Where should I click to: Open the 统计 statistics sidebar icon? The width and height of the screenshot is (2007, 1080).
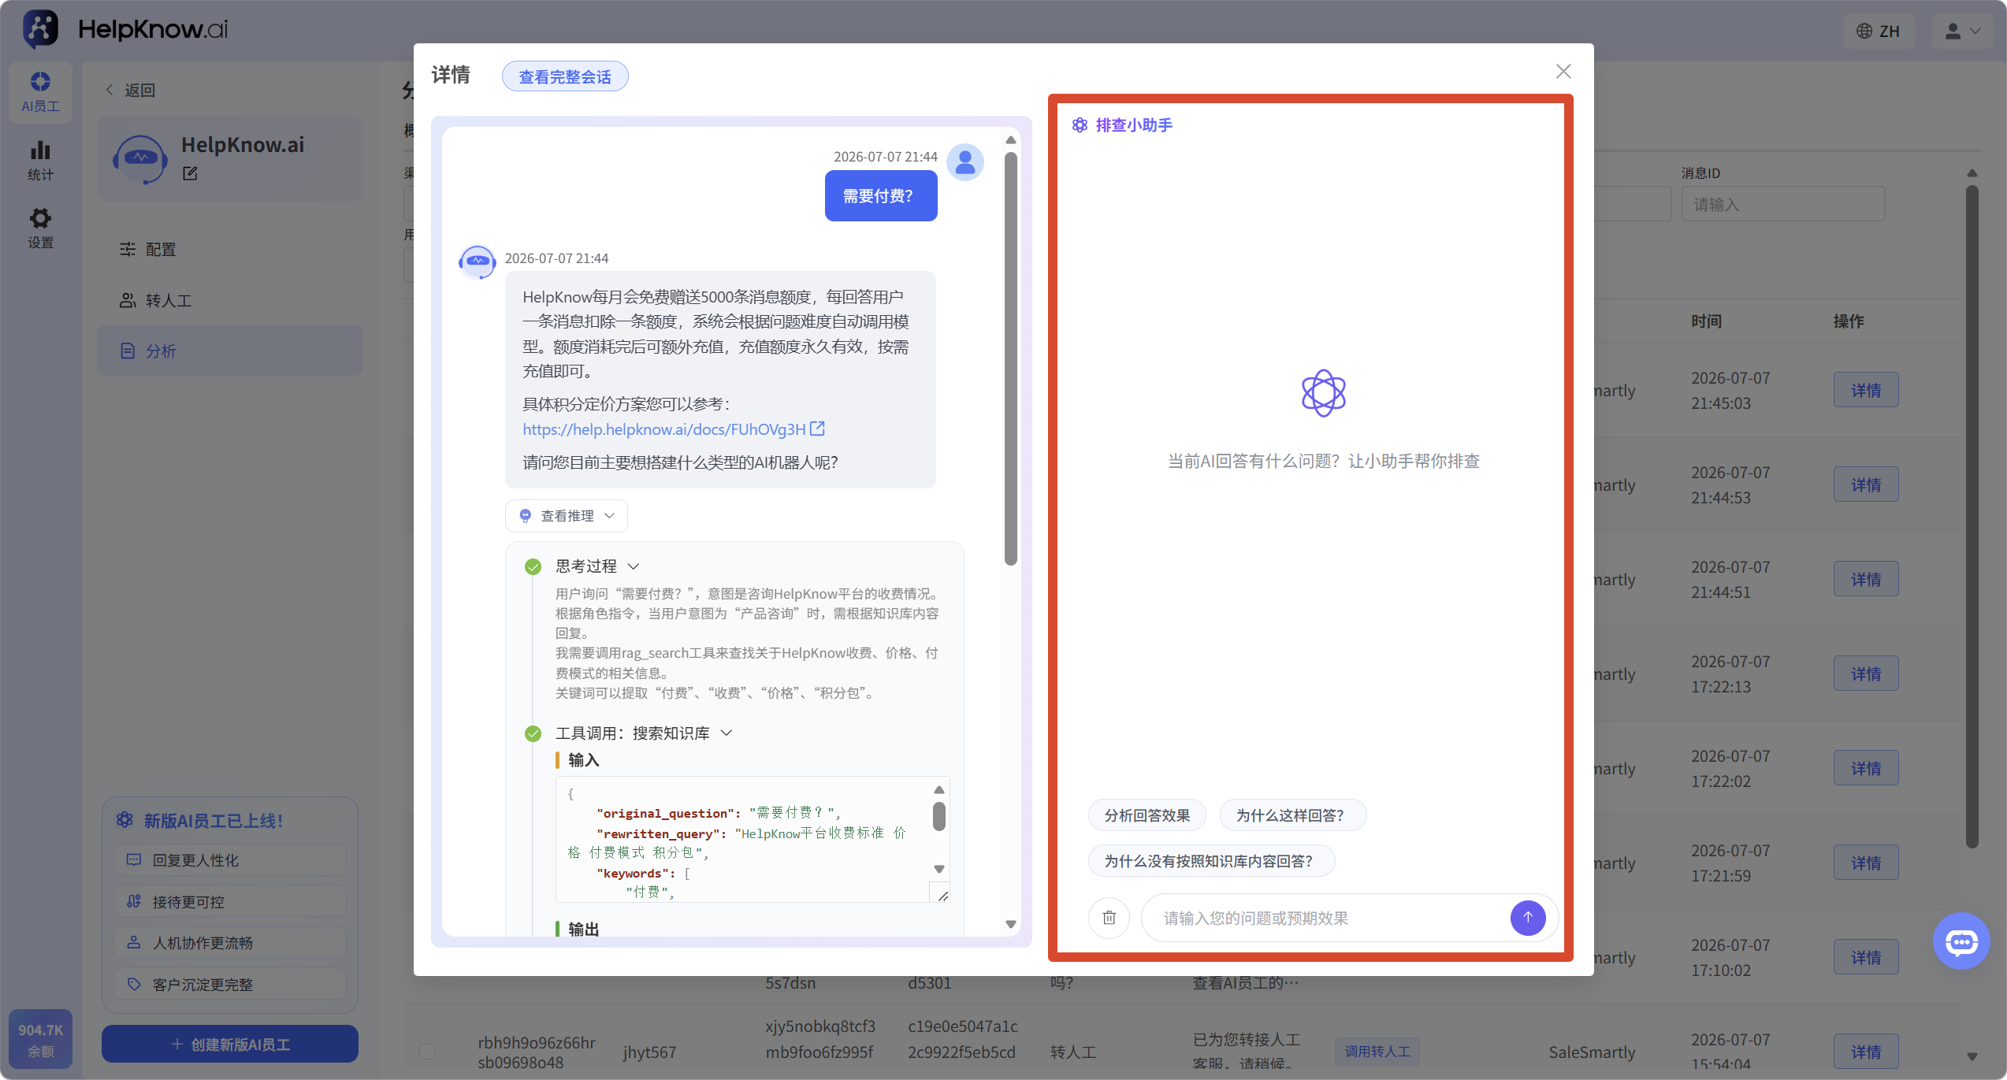click(x=40, y=161)
